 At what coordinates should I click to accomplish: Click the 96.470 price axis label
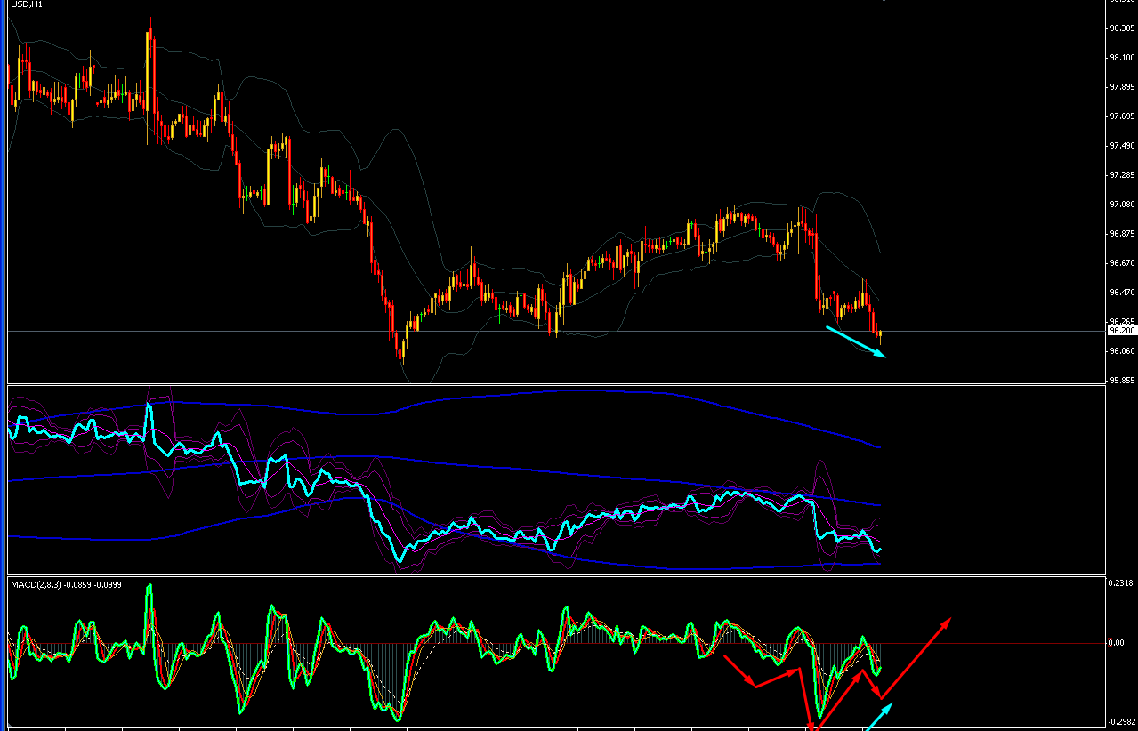(1121, 293)
